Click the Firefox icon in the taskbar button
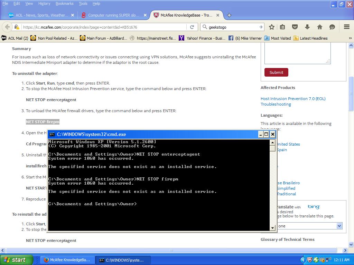The image size is (354, 265). pos(46,260)
